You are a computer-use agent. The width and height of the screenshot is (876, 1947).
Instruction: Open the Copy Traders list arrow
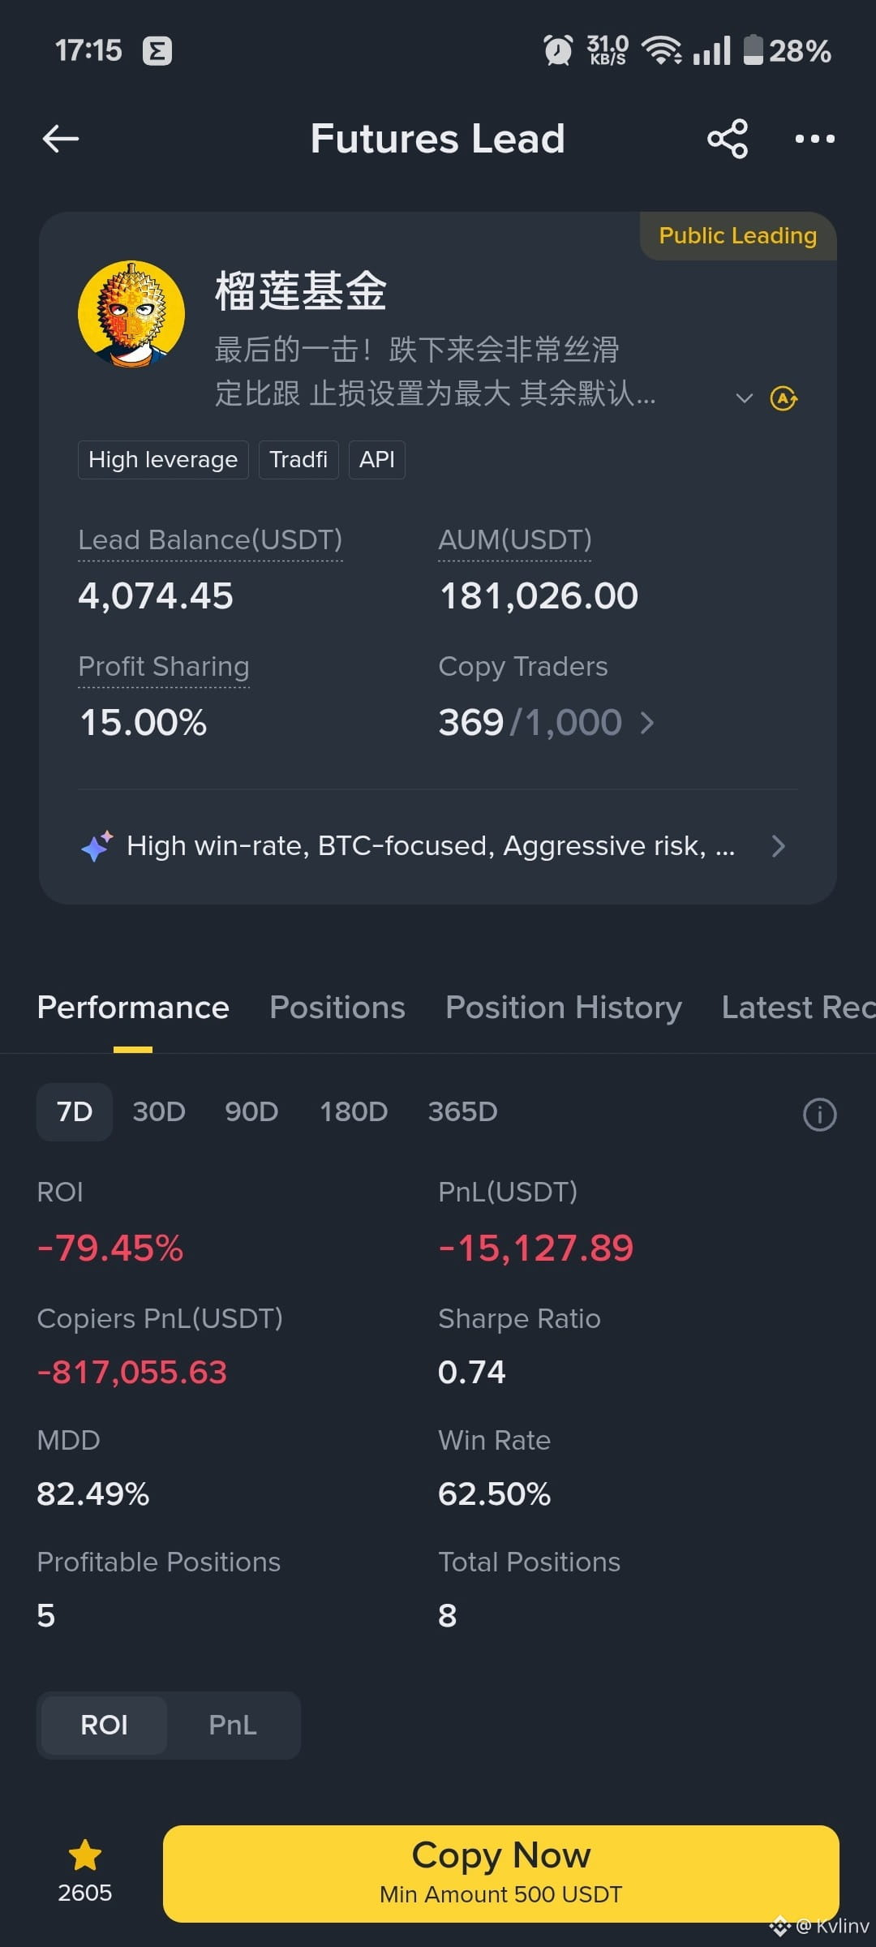(x=647, y=722)
